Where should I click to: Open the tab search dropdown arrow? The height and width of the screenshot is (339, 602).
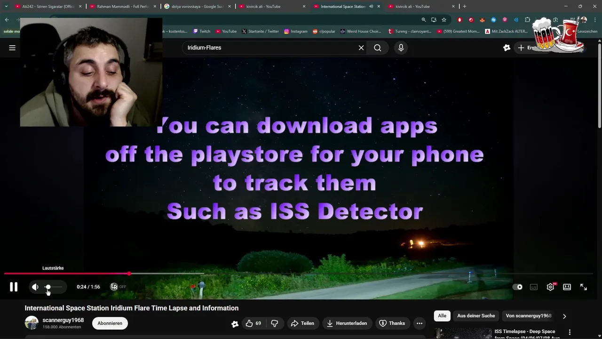tap(6, 7)
